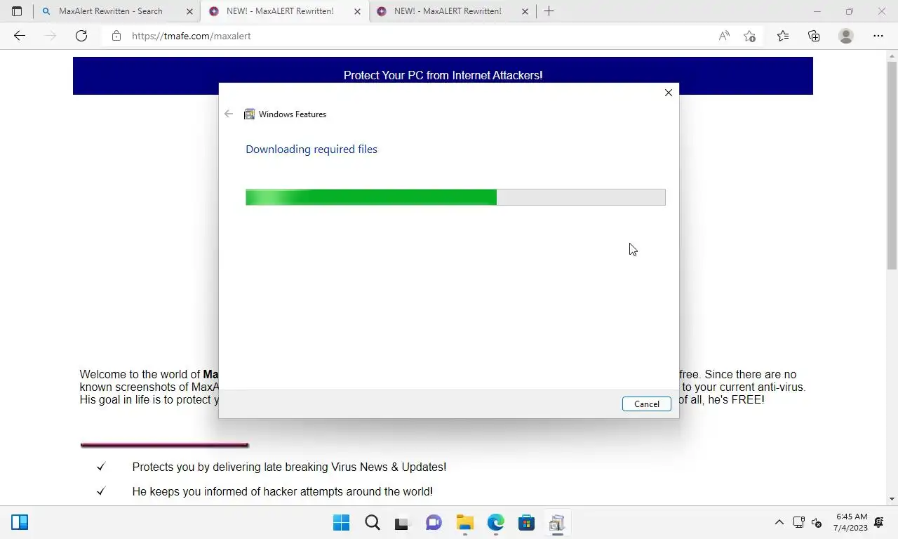Open the Favorites list

tap(783, 36)
